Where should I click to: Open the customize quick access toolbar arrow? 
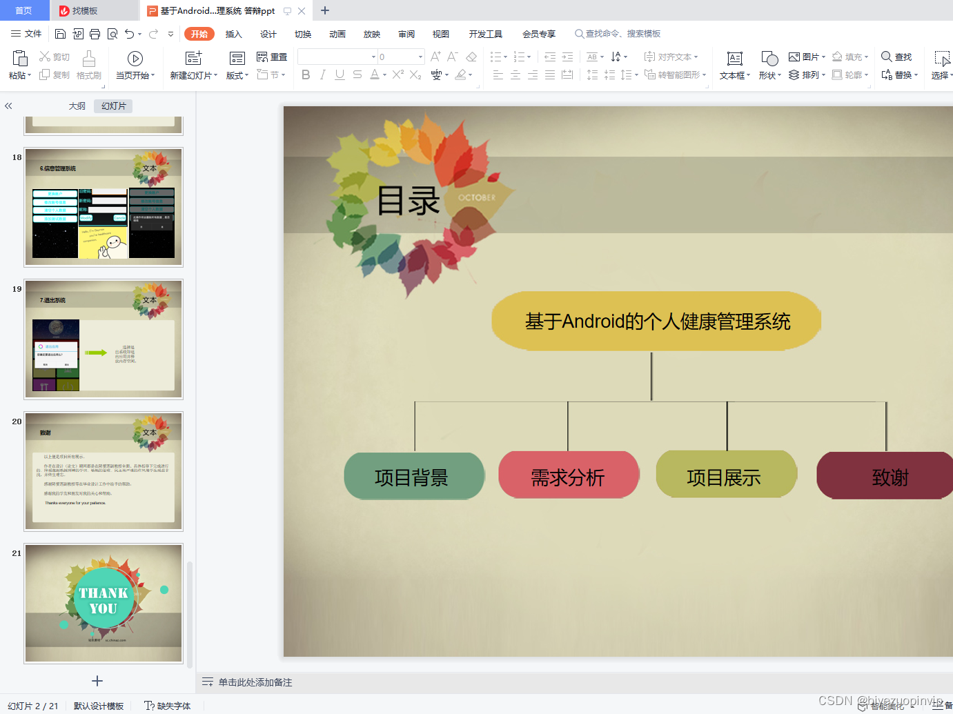(x=170, y=34)
